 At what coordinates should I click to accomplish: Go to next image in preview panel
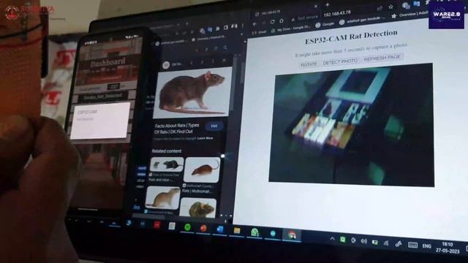pyautogui.click(x=202, y=62)
